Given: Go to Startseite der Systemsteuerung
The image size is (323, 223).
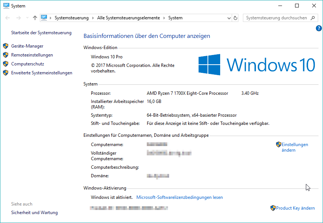Looking at the screenshot, I should click(41, 33).
